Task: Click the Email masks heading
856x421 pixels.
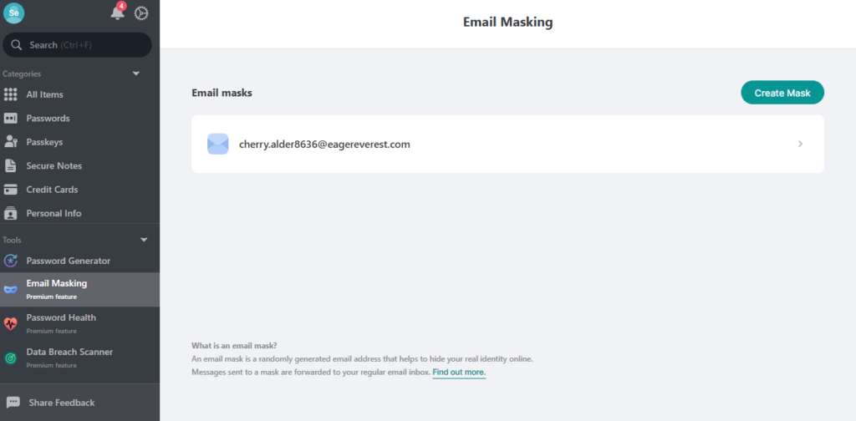Action: (222, 94)
